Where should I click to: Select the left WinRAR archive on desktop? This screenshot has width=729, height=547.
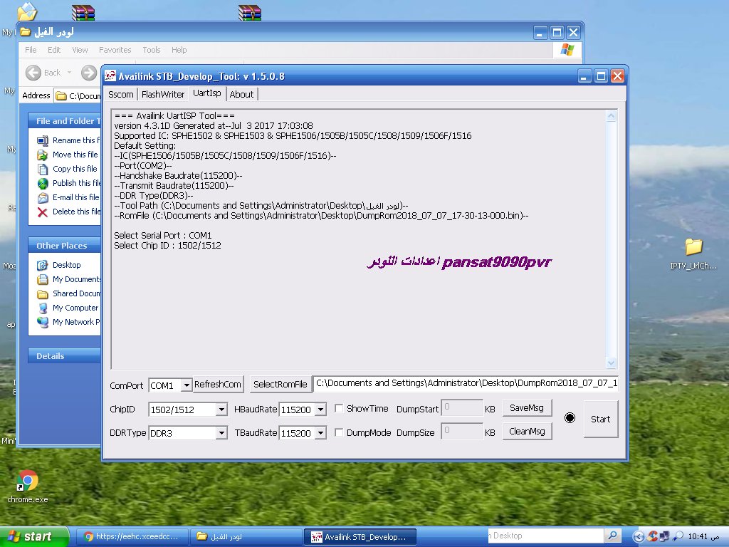click(x=83, y=13)
